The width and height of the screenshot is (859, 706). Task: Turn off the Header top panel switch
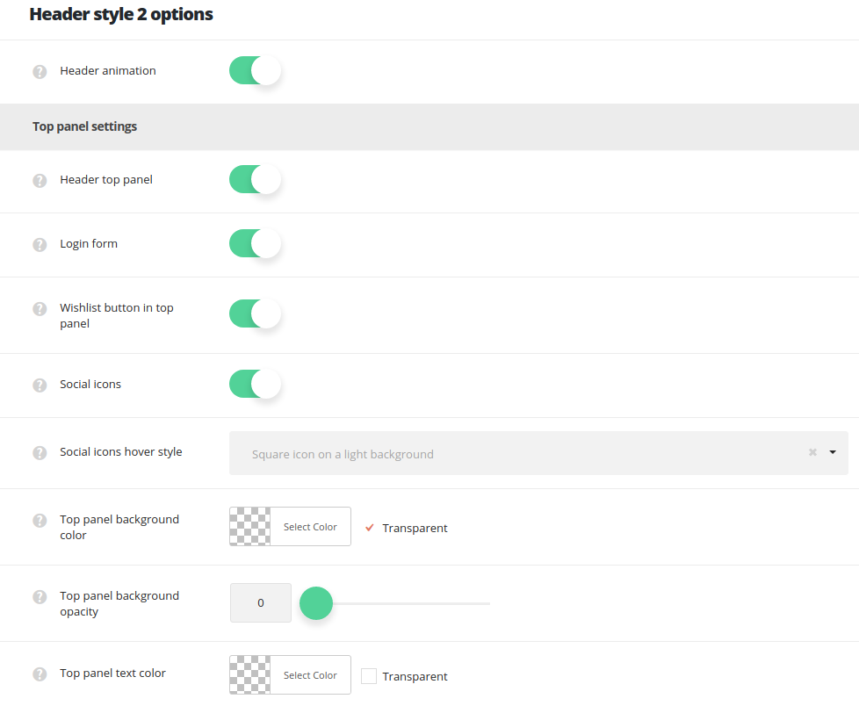pyautogui.click(x=255, y=180)
